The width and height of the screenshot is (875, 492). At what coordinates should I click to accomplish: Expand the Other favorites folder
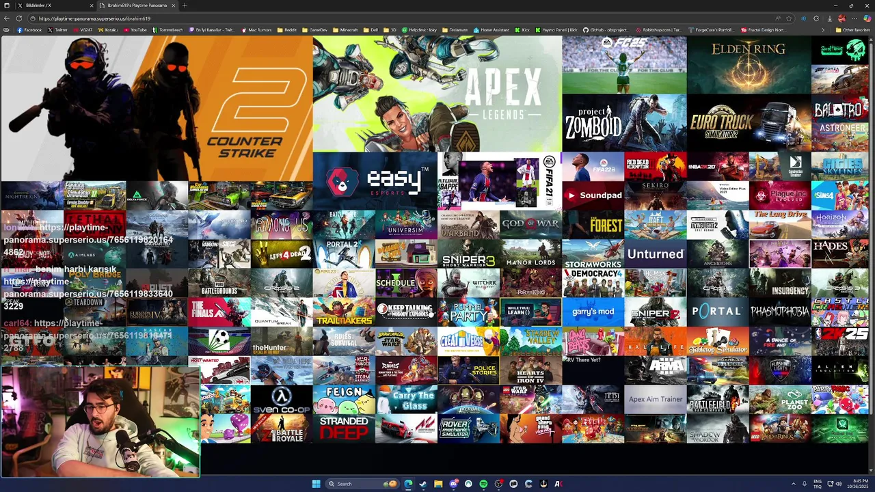pyautogui.click(x=854, y=30)
